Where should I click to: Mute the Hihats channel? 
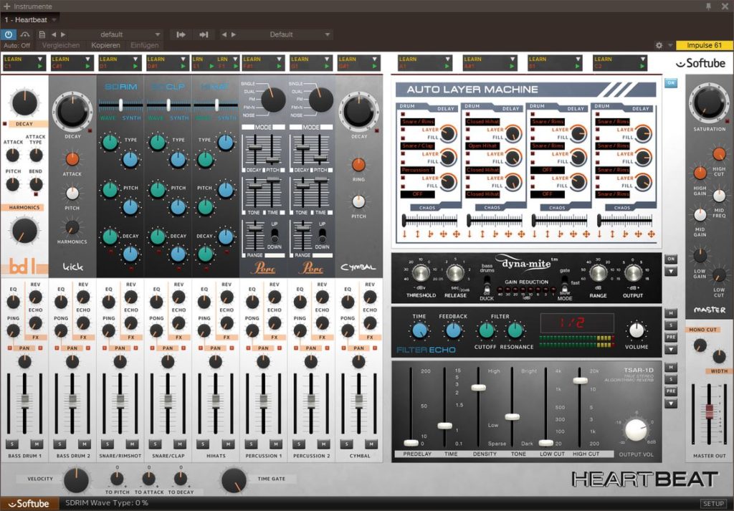[x=227, y=444]
